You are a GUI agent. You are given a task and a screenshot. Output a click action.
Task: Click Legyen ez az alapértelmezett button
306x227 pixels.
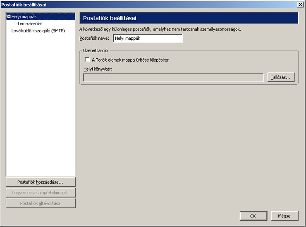pos(41,193)
